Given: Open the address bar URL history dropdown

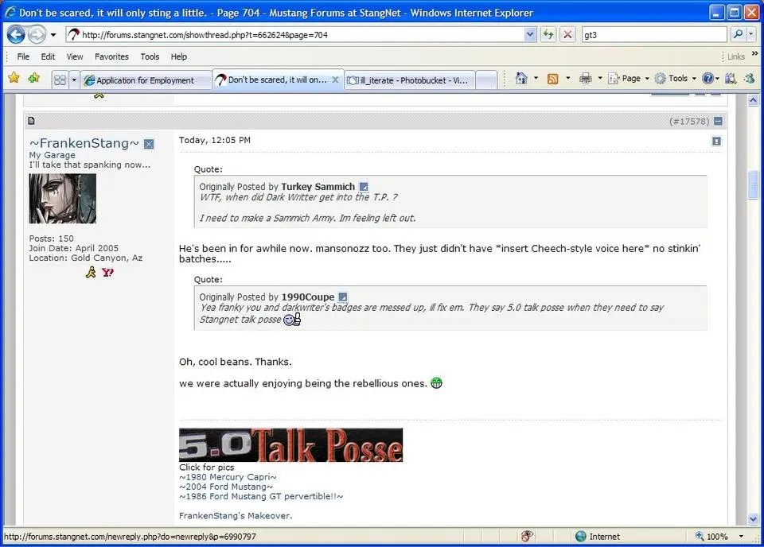Looking at the screenshot, I should [530, 34].
